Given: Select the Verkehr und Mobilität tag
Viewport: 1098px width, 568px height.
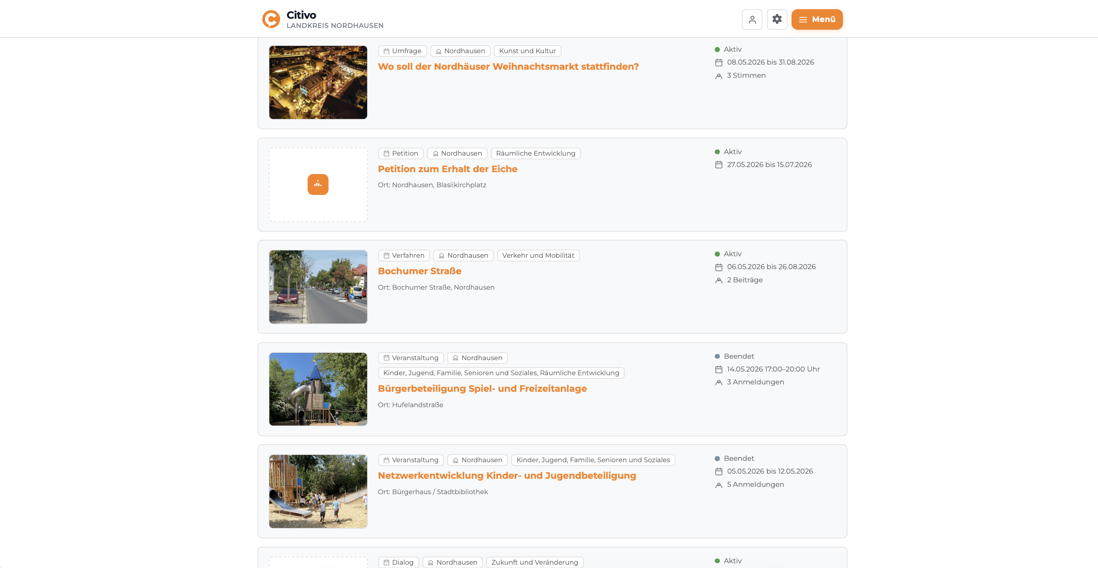Looking at the screenshot, I should coord(538,256).
